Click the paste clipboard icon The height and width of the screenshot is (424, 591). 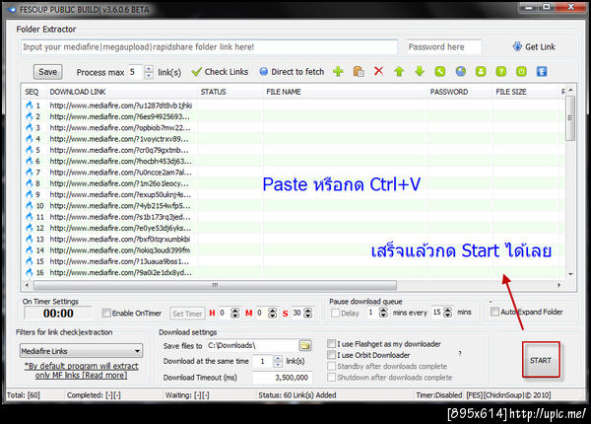pos(359,71)
